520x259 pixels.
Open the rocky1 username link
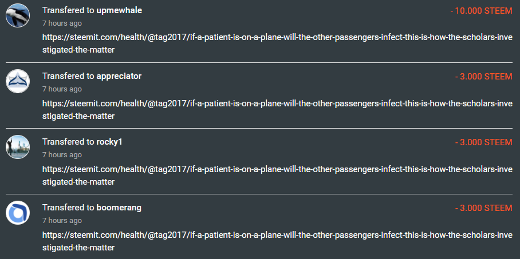point(109,142)
